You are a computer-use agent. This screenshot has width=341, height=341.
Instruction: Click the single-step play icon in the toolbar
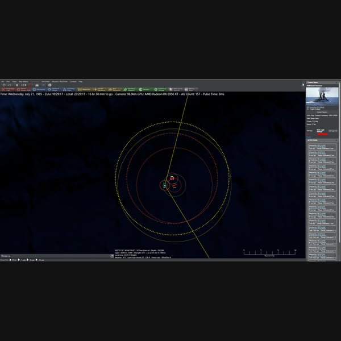coord(24,85)
